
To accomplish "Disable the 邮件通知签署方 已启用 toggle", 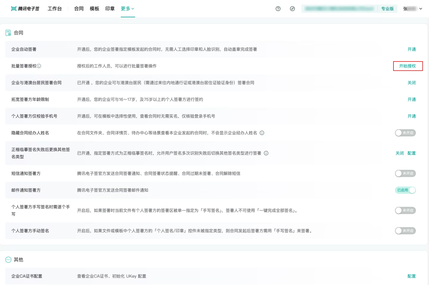I will [405, 190].
